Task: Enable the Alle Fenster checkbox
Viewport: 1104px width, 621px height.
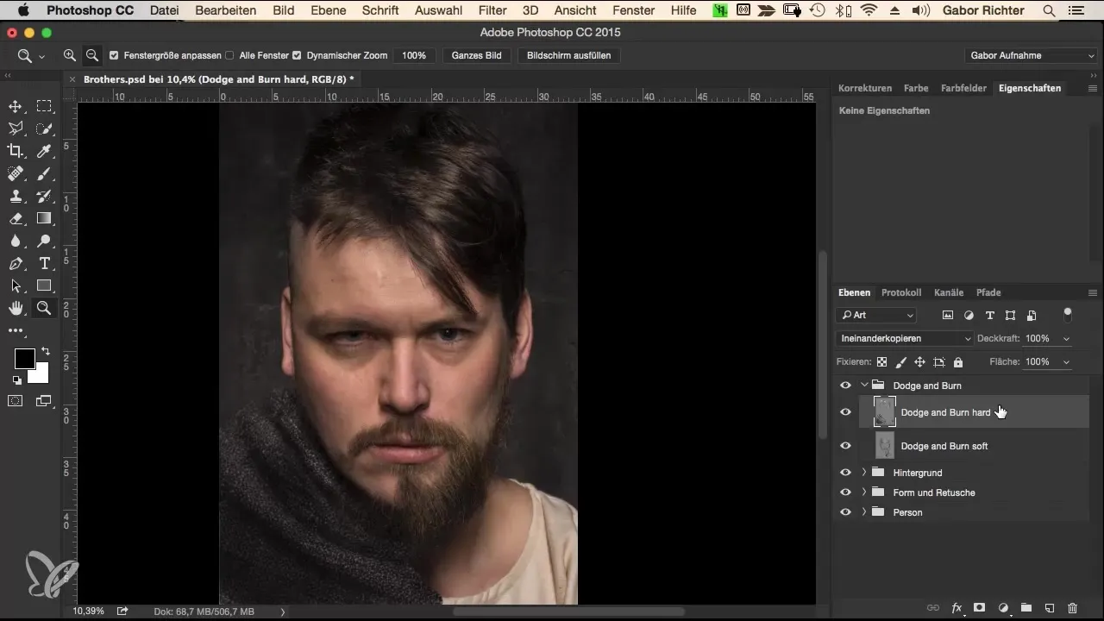Action: point(229,55)
